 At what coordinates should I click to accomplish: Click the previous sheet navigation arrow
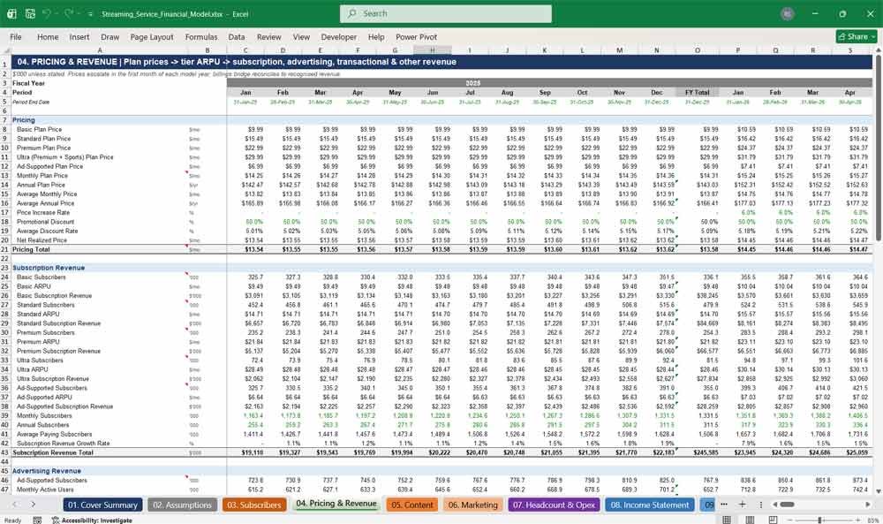tap(15, 505)
